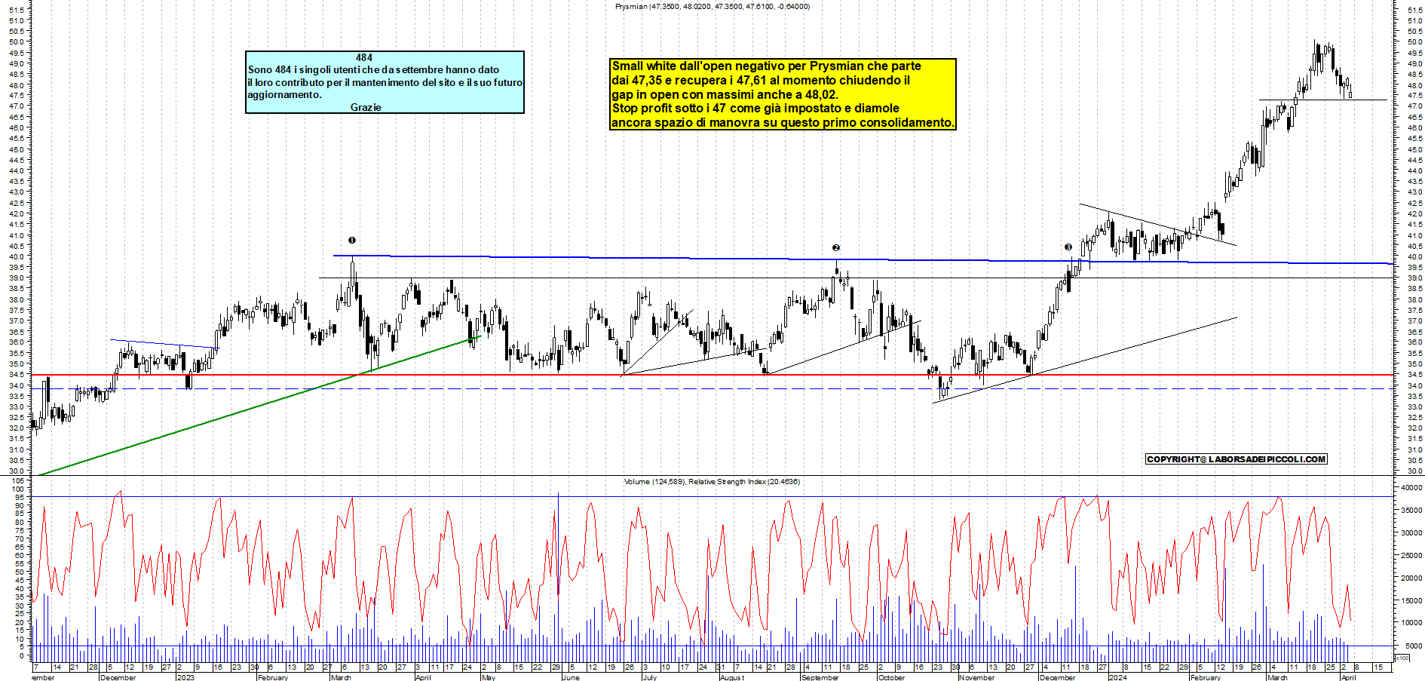This screenshot has height=681, width=1425.
Task: Click the "August" label on the date axis
Action: (x=732, y=677)
